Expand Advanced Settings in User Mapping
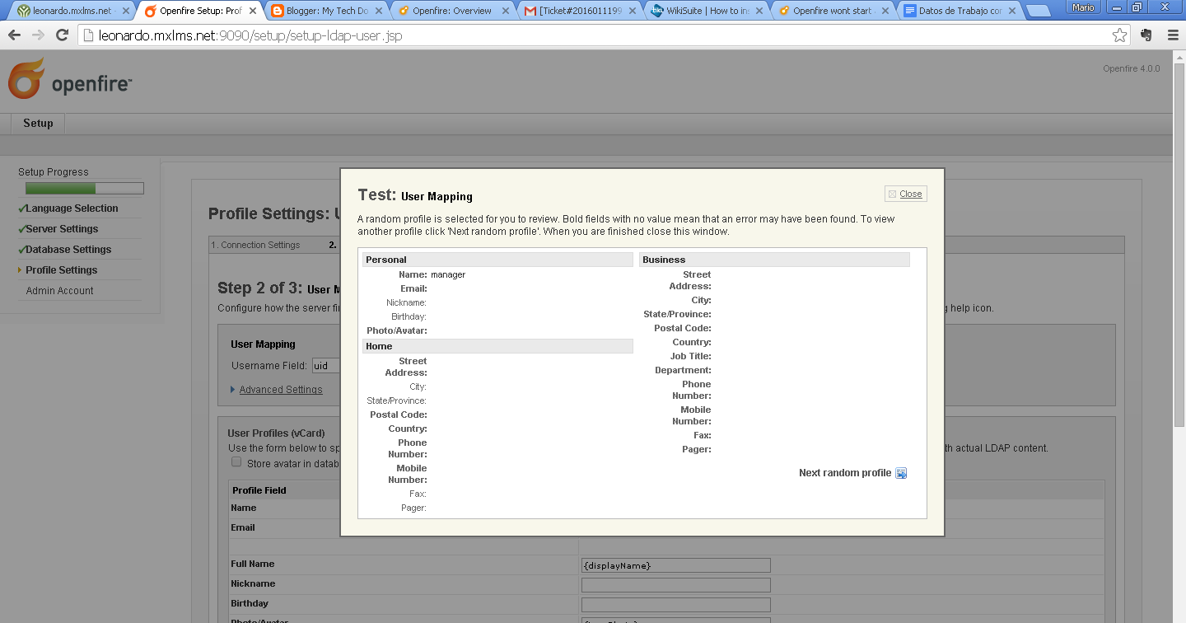 (x=281, y=390)
